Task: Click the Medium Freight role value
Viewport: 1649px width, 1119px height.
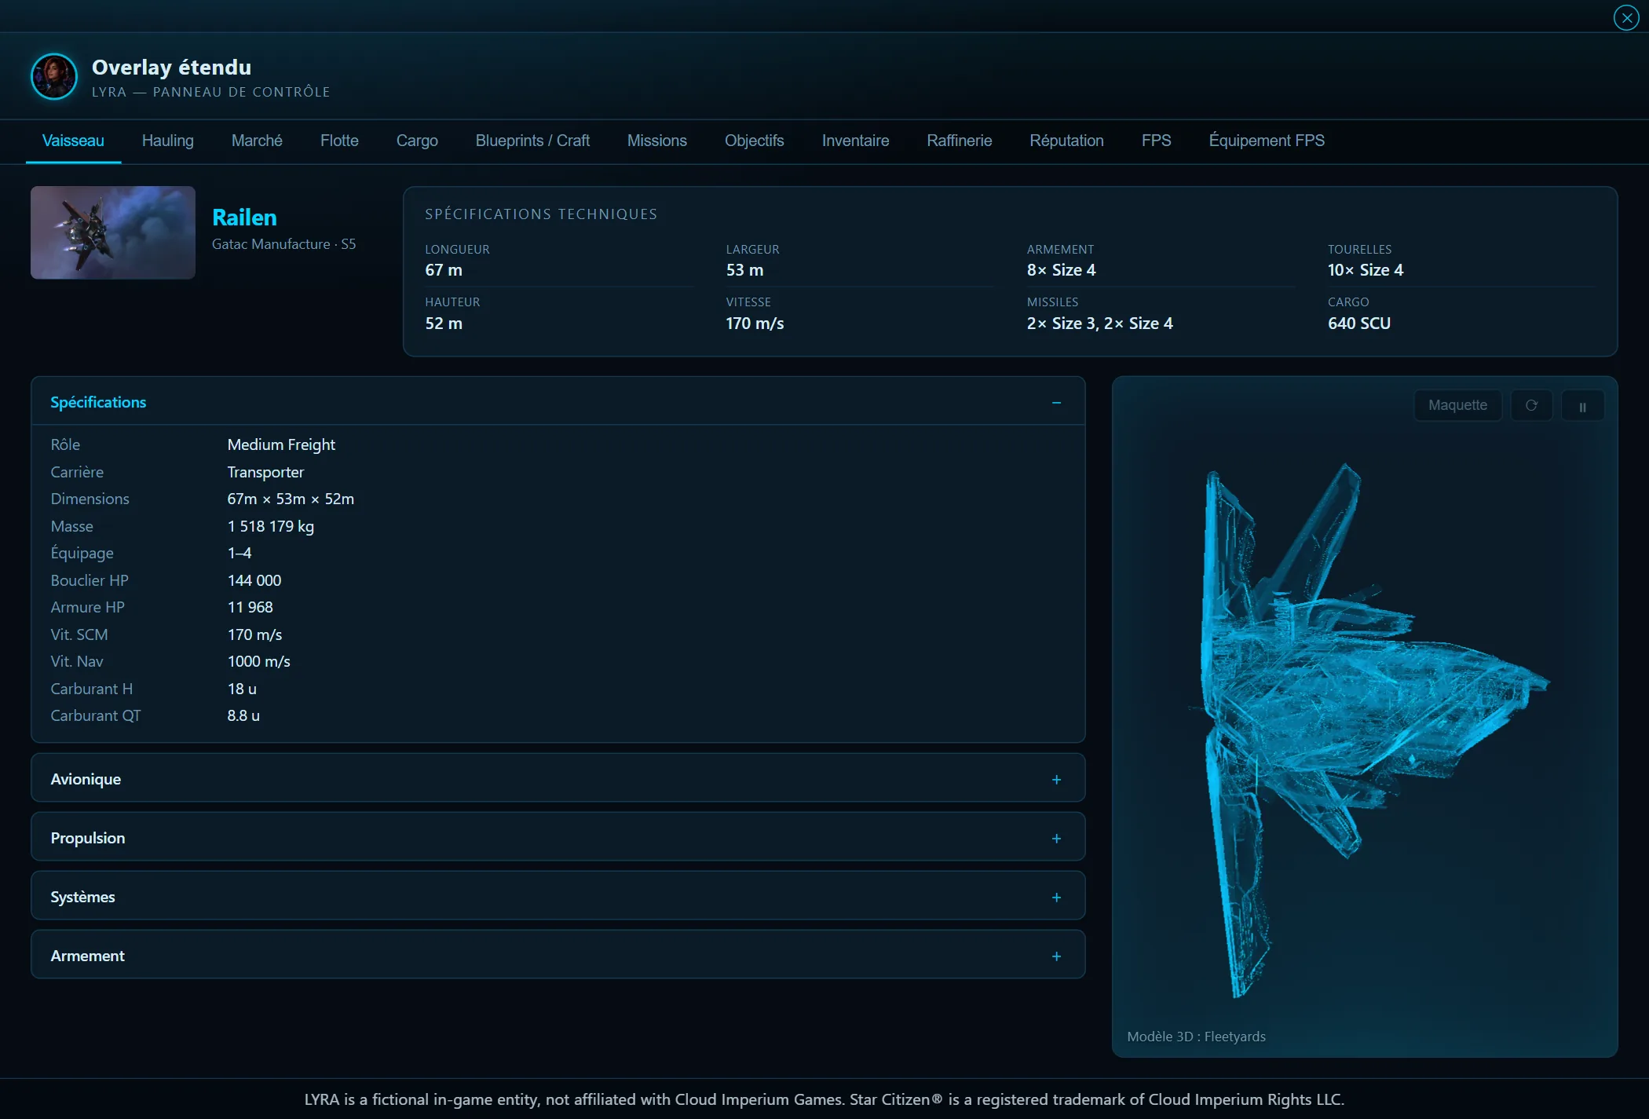Action: coord(281,444)
